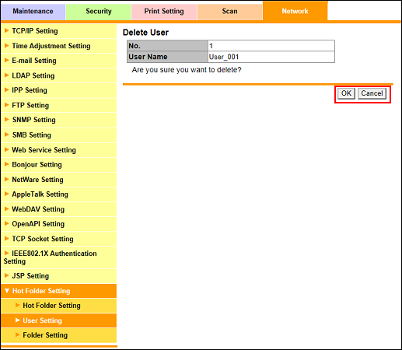Click the User Name value field User_001
Screen dimensions: 402x350
click(x=271, y=57)
